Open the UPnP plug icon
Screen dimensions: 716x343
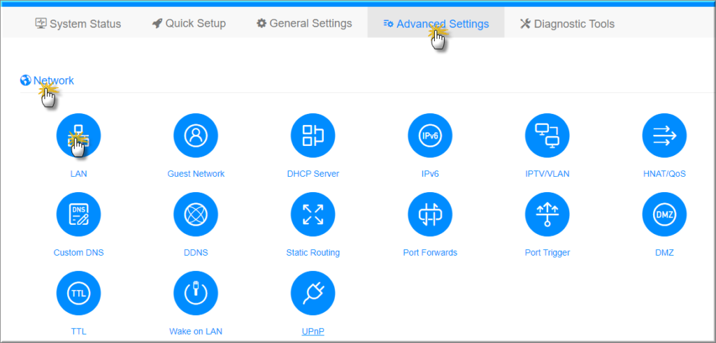[313, 293]
